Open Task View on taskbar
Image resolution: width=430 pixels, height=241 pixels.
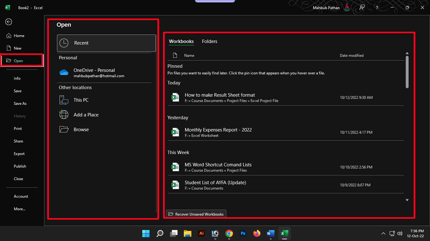(174, 233)
